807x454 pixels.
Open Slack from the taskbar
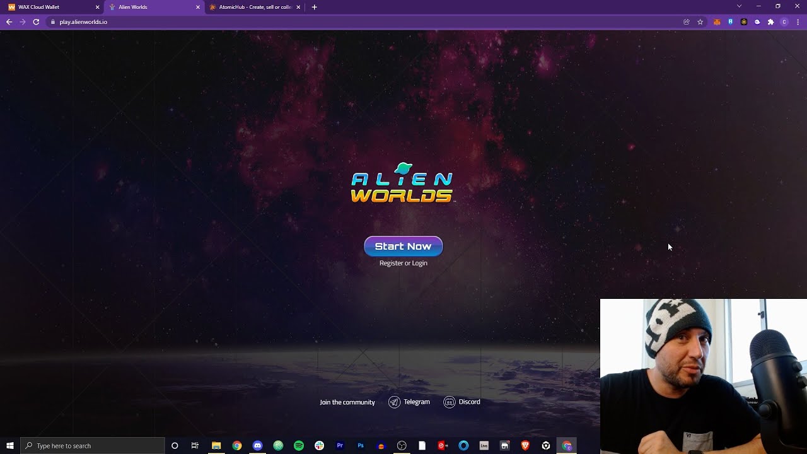click(x=319, y=446)
